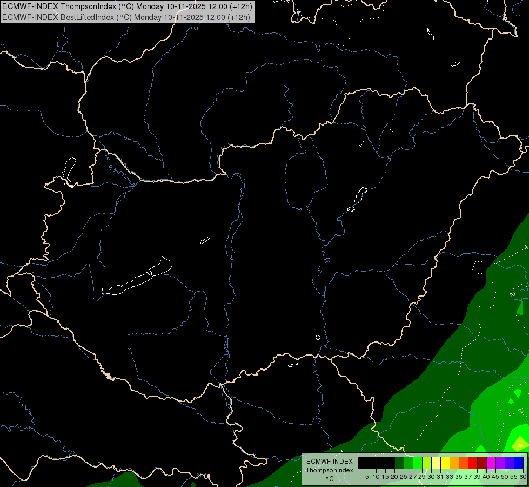Click the contour label '4' on map
This screenshot has width=529, height=487.
(526, 247)
